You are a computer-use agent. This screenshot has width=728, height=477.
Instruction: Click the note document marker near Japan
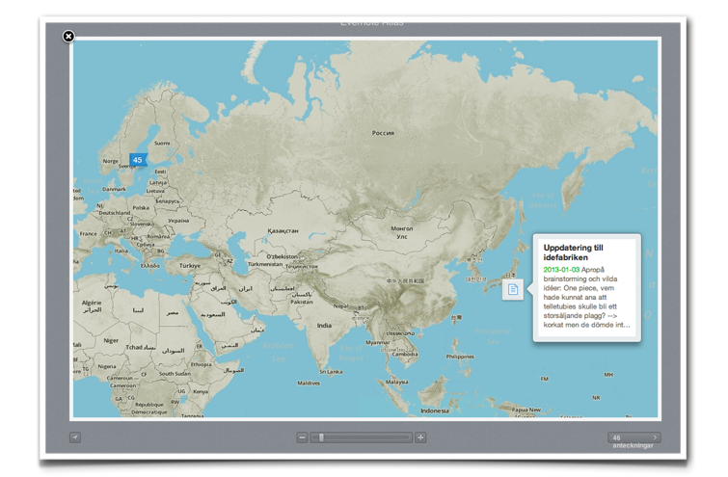point(513,289)
